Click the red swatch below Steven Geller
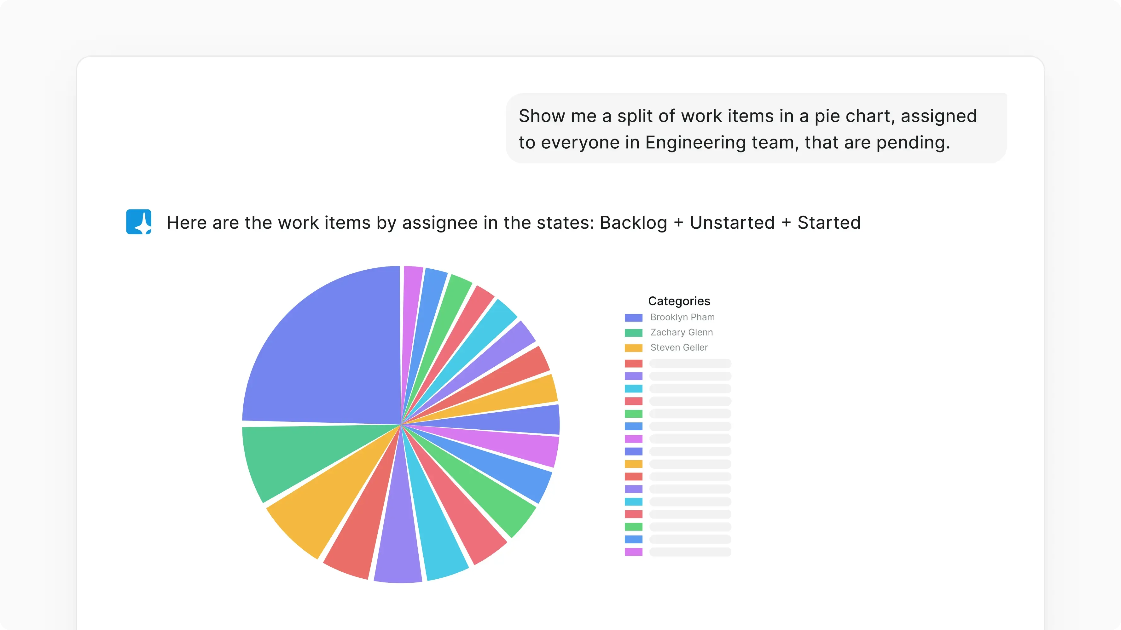1121x630 pixels. [633, 363]
